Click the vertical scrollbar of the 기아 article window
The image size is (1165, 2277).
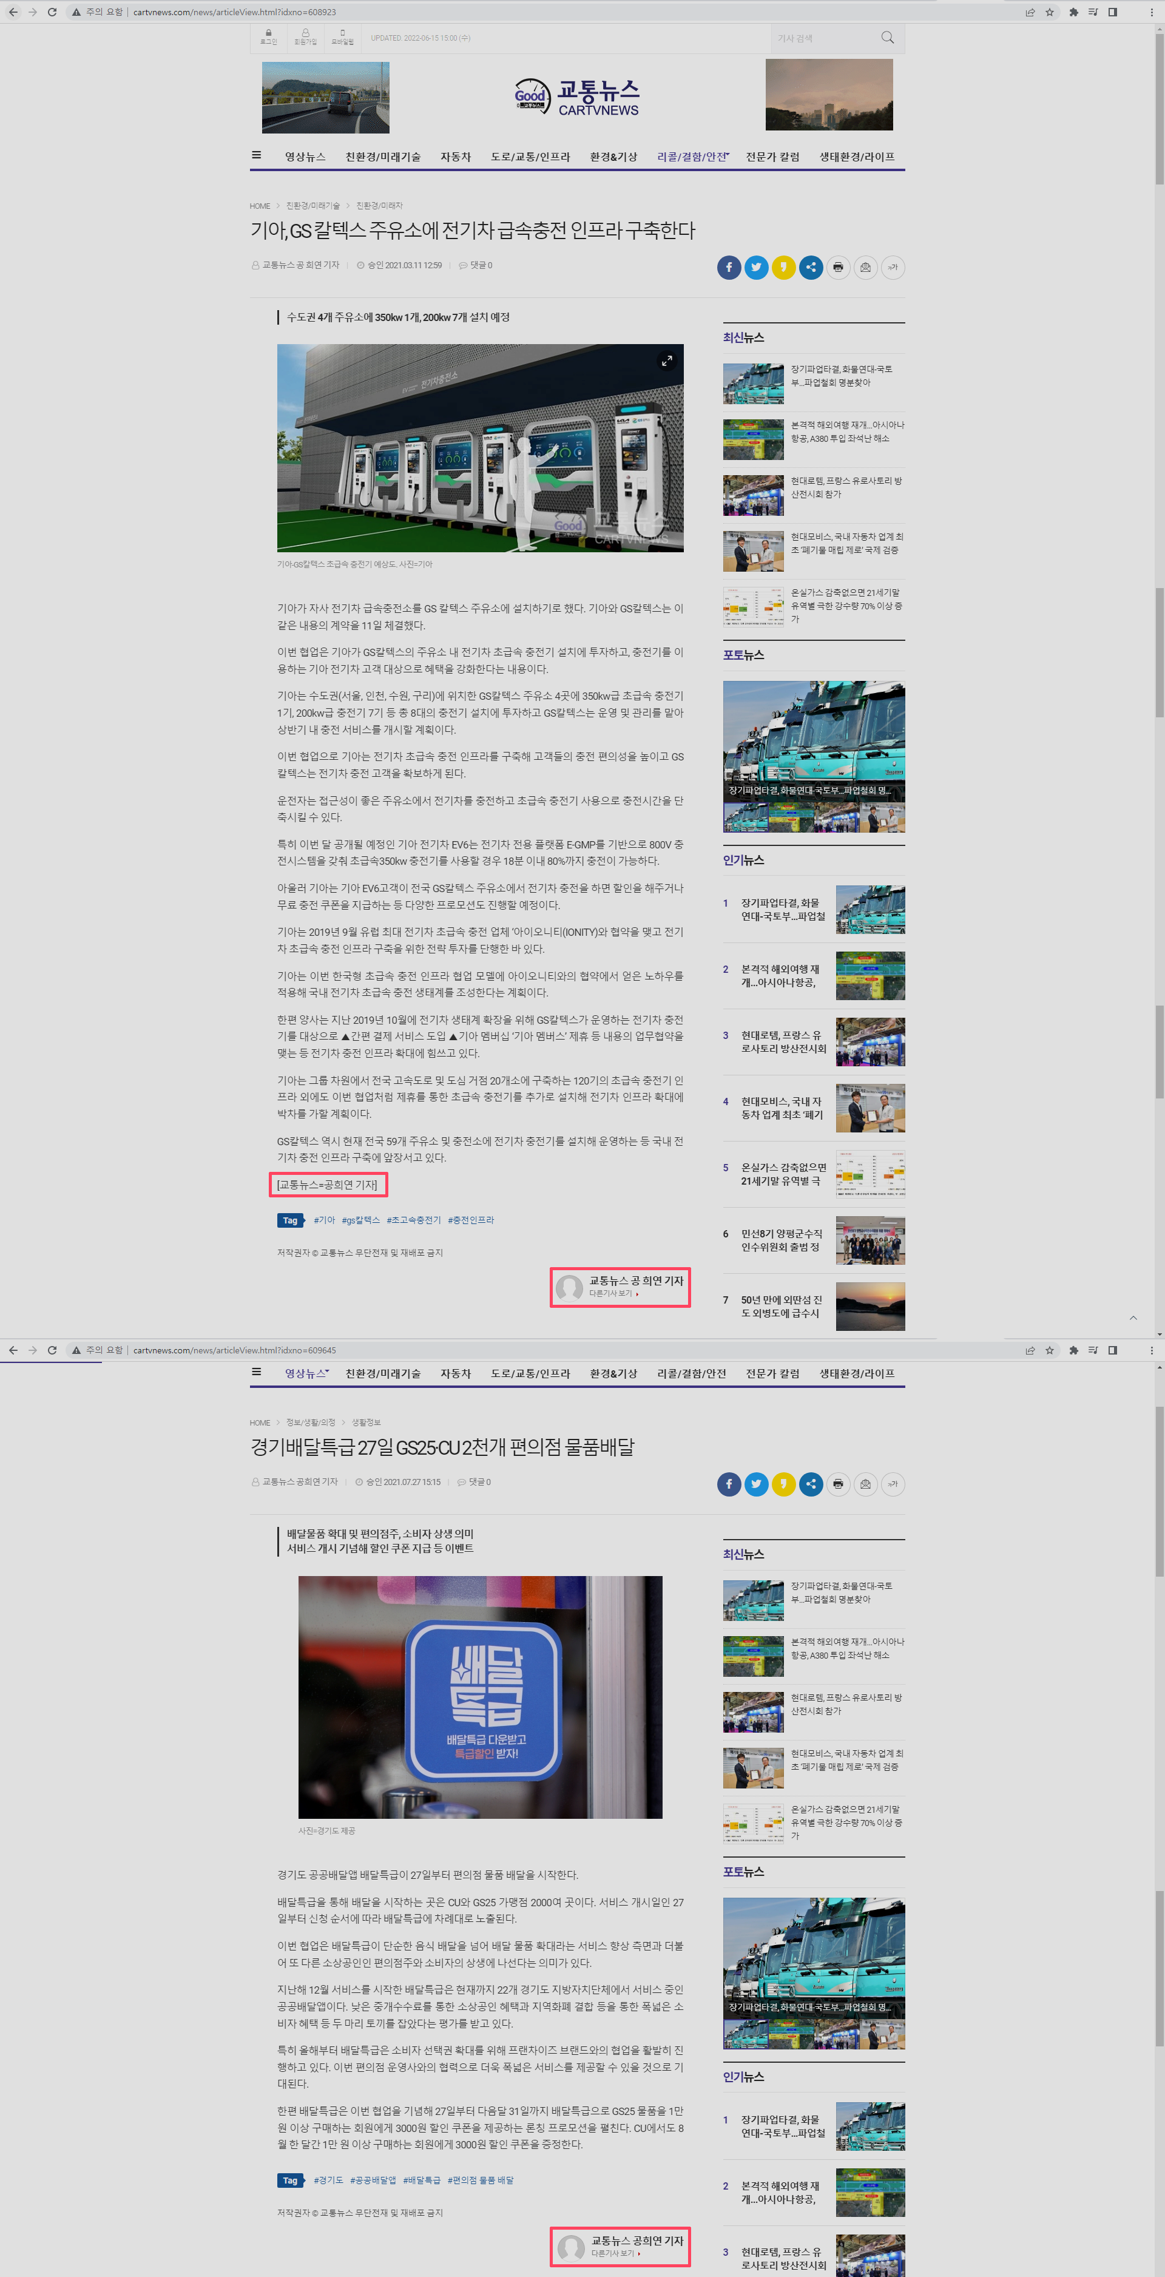click(1159, 108)
